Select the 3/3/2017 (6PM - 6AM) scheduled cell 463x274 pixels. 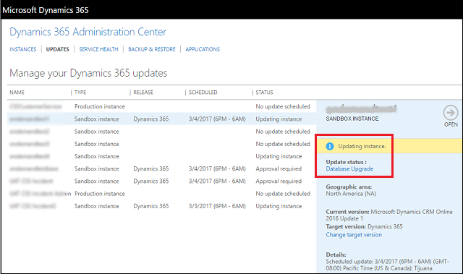pos(217,206)
